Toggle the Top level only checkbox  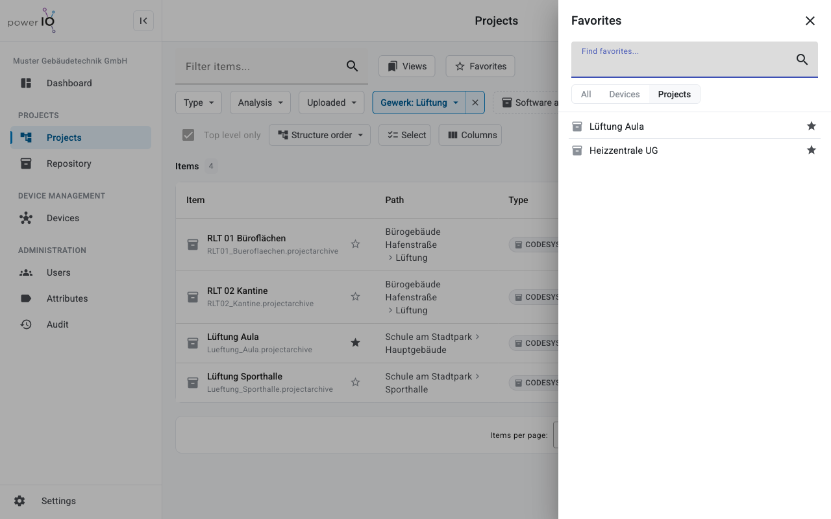click(x=188, y=135)
